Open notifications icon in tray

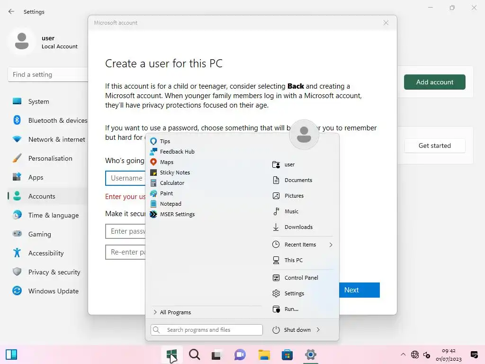pos(474,355)
